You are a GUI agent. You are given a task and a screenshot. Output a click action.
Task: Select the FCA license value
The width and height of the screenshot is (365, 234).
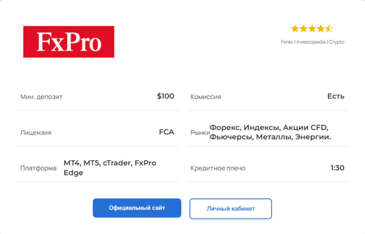point(166,132)
